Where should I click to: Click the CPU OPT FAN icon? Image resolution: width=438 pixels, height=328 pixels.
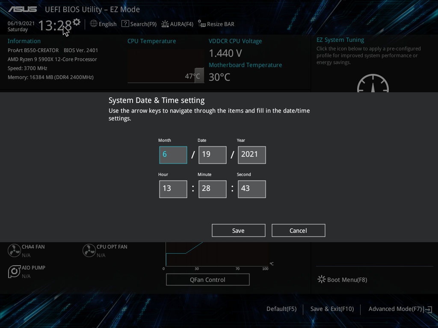(x=89, y=250)
